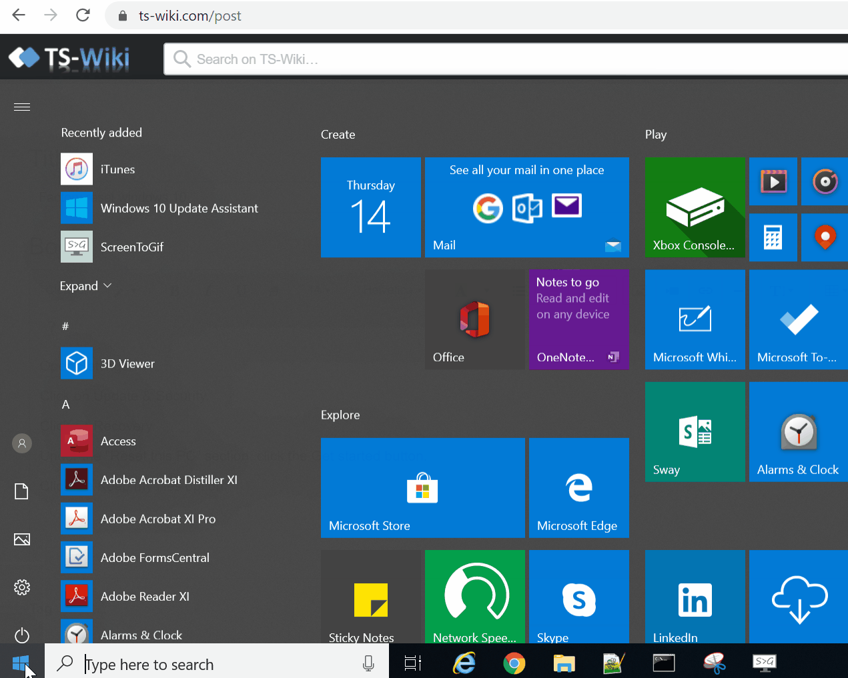Open Google Chrome from taskbar
Screen dimensions: 848x678
[514, 663]
